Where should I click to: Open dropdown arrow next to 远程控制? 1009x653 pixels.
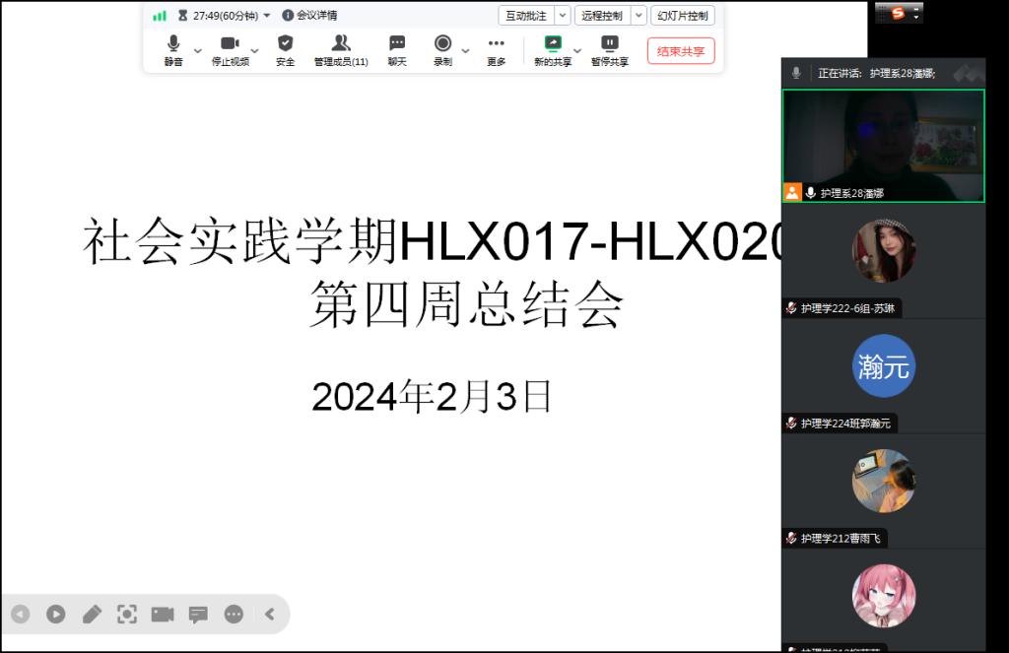[639, 16]
